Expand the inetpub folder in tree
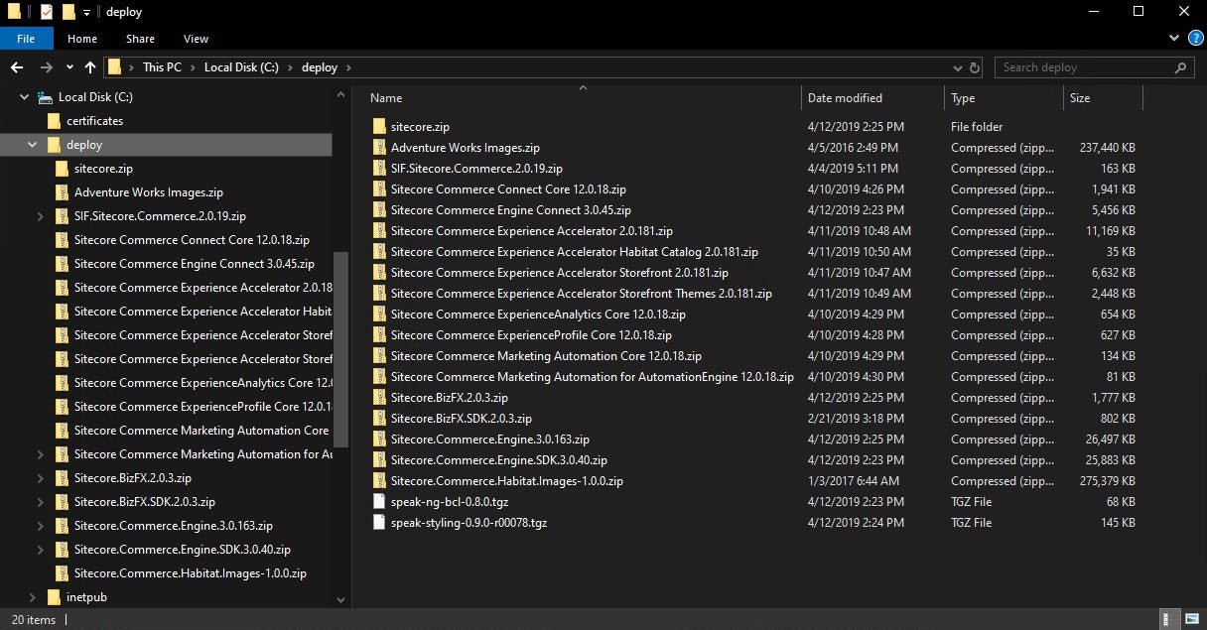Viewport: 1207px width, 630px height. (33, 597)
